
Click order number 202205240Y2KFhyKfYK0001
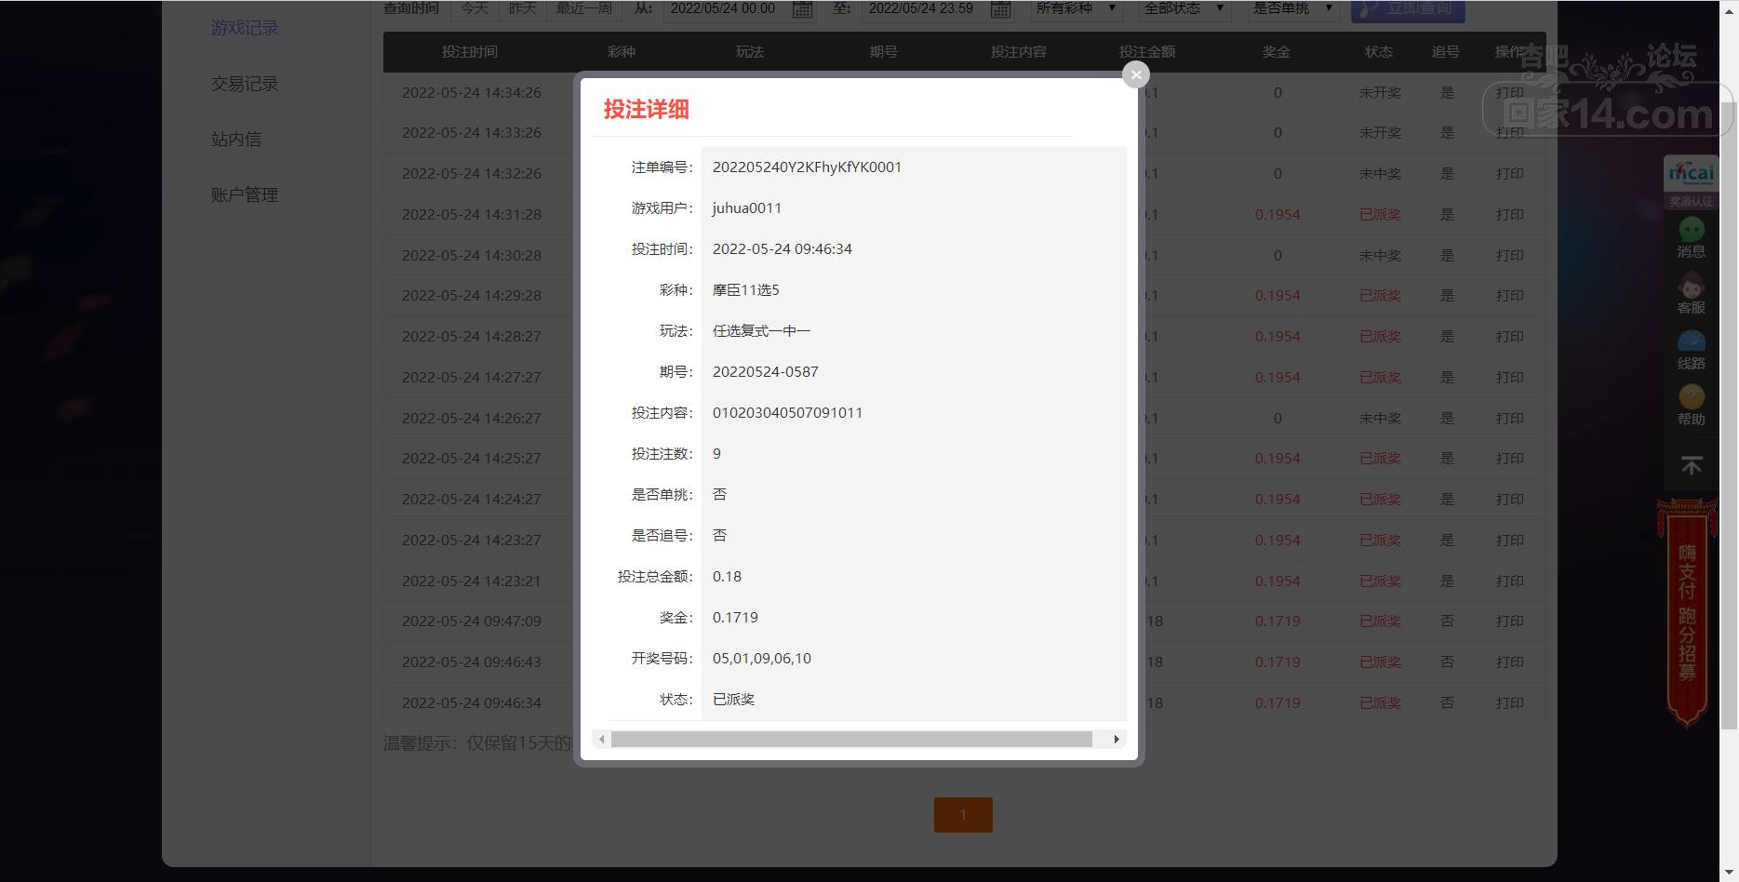(x=807, y=167)
